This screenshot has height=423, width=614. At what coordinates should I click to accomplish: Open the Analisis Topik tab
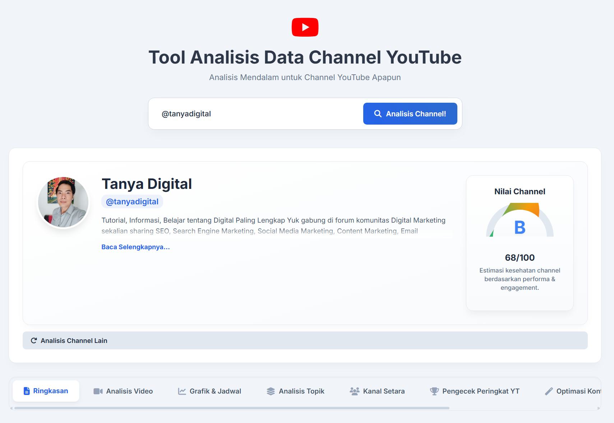coord(296,391)
